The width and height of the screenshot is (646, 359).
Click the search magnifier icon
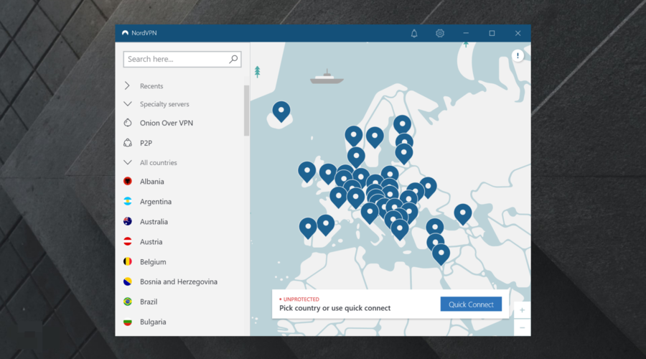click(x=233, y=60)
